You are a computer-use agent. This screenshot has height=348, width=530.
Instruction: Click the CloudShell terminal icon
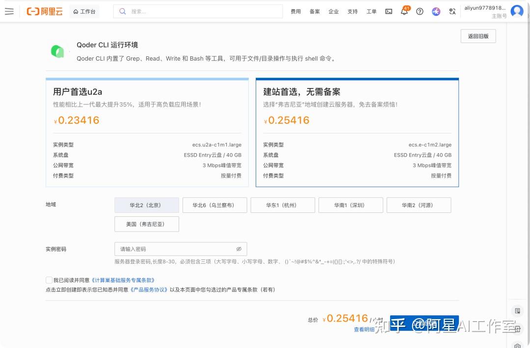388,11
